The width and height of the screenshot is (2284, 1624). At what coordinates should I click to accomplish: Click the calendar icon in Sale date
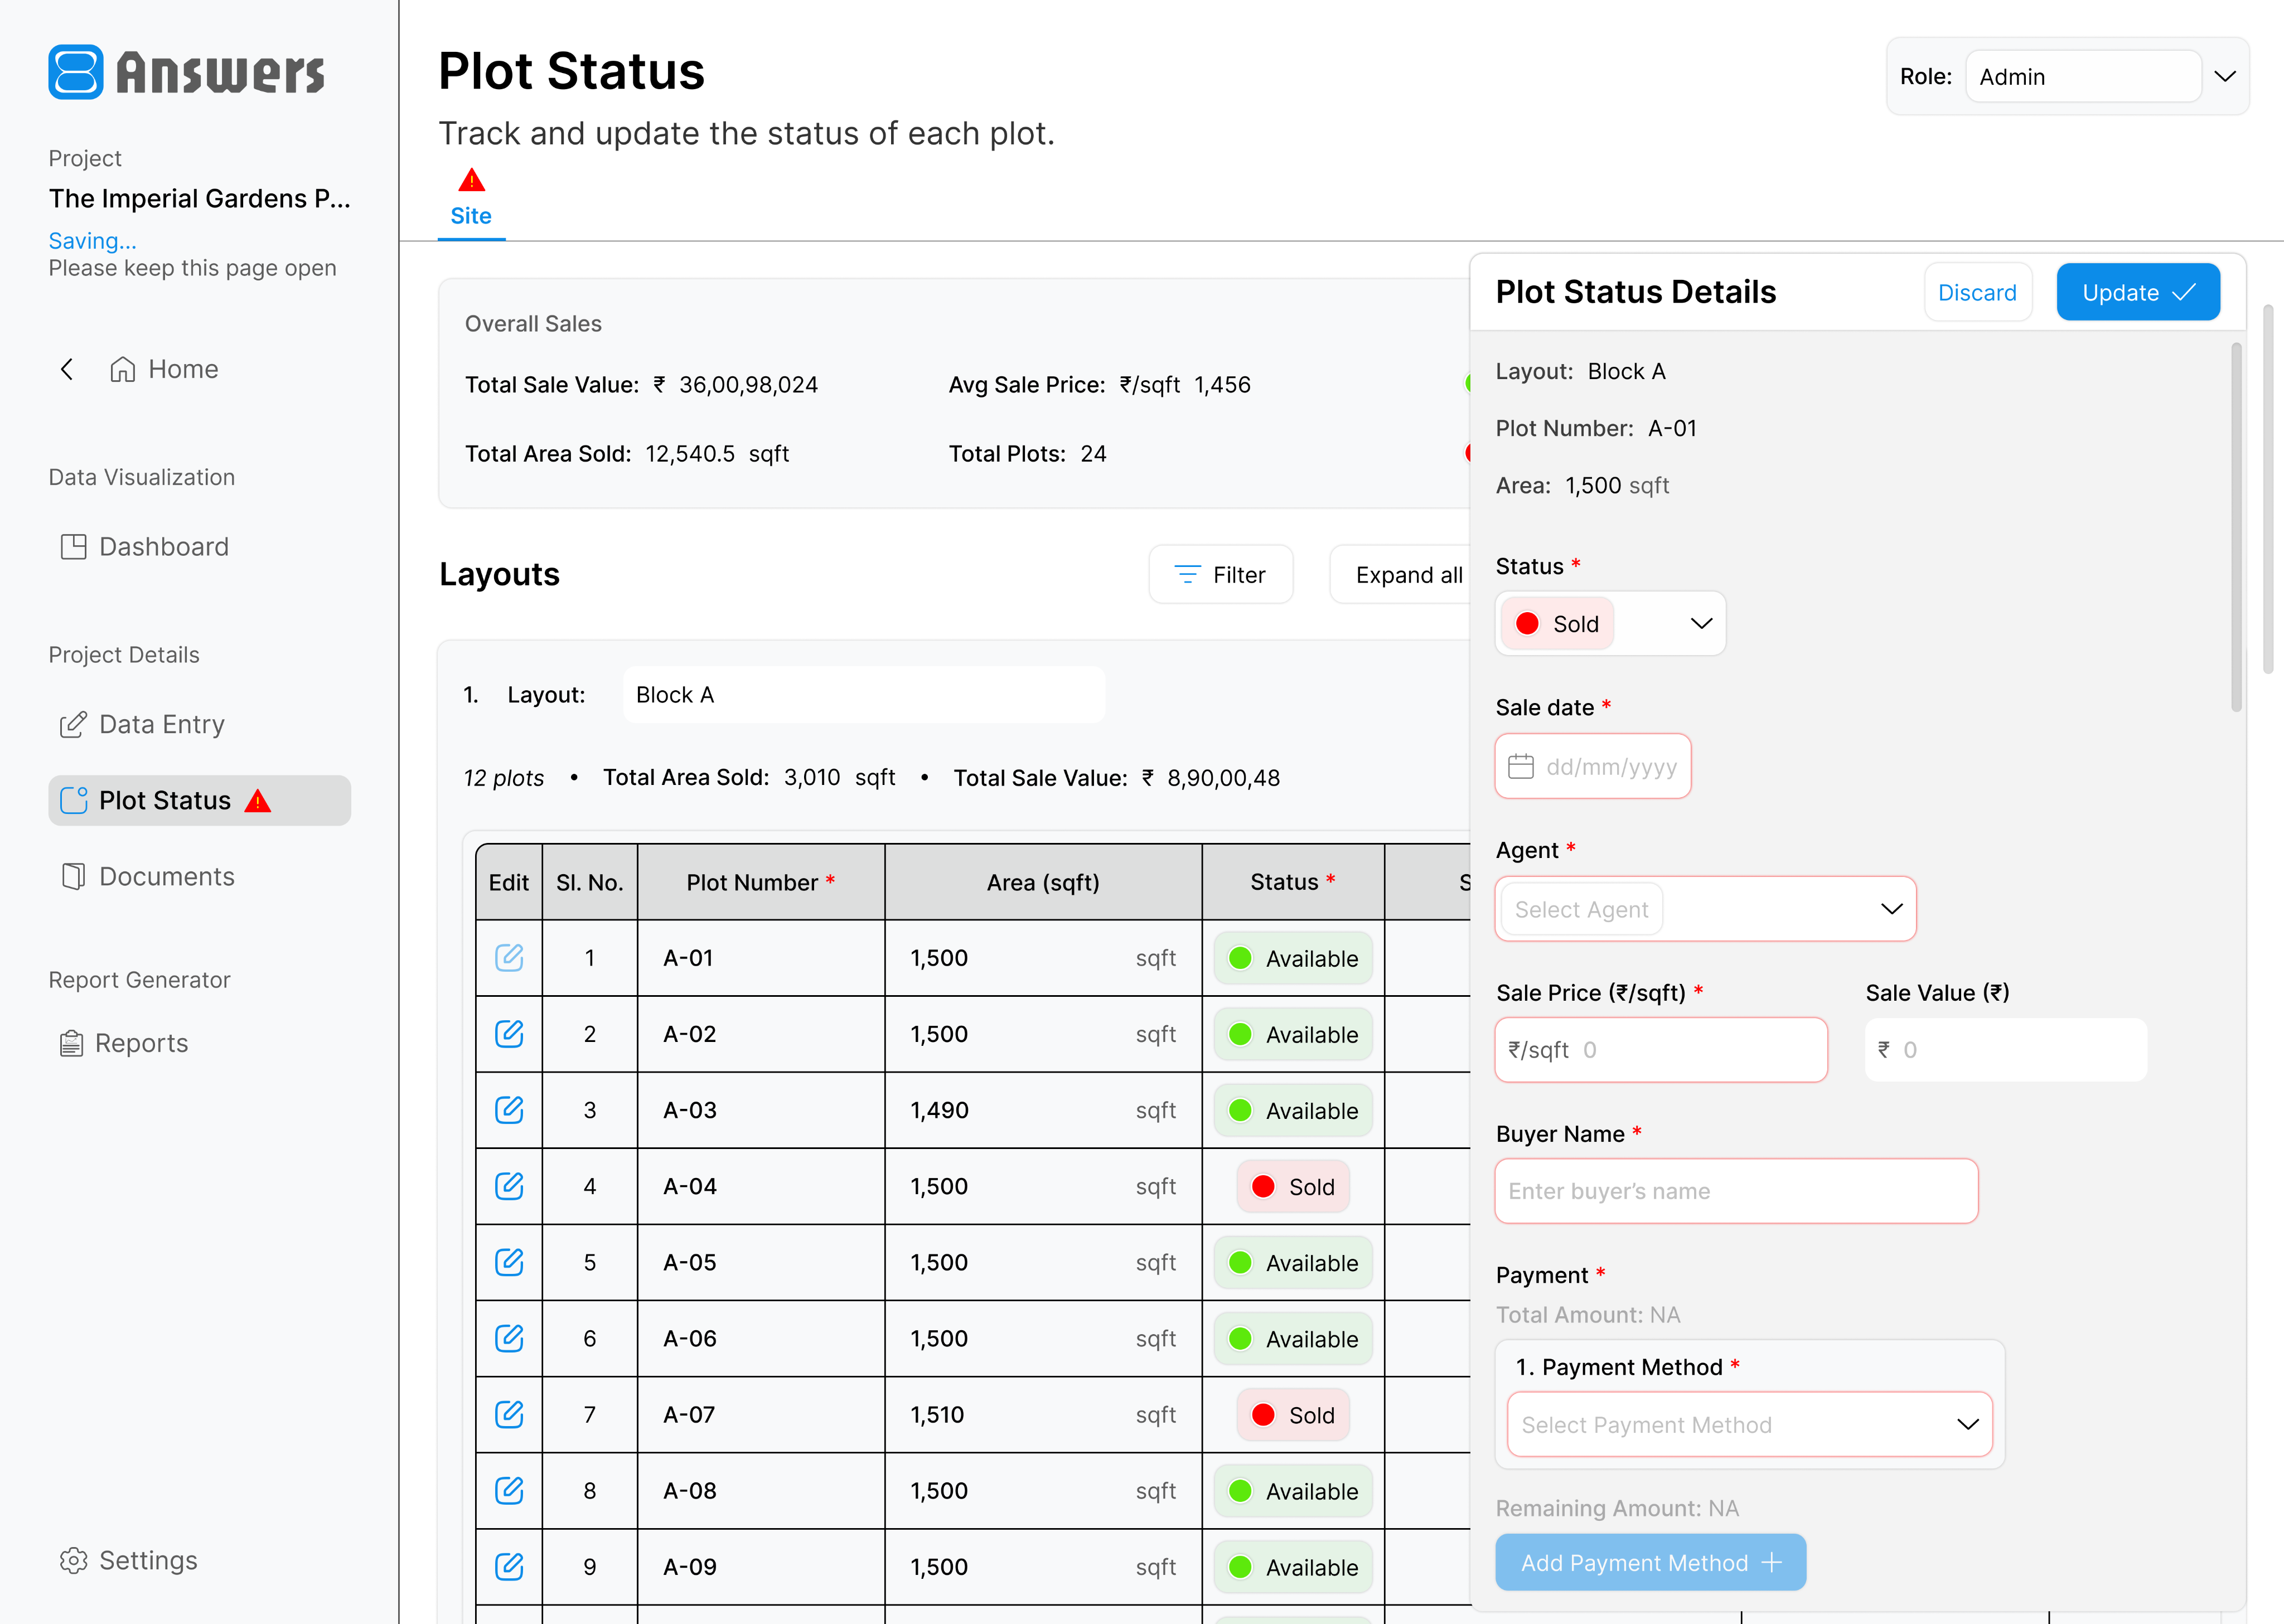1521,766
